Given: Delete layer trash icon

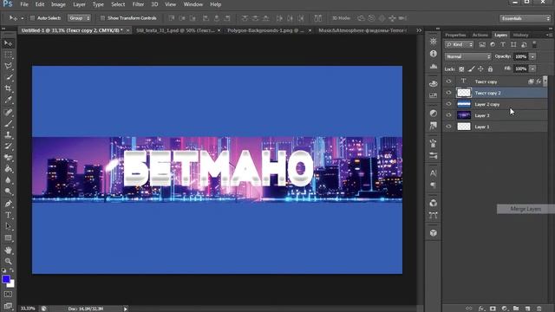Looking at the screenshot, I should (539, 309).
